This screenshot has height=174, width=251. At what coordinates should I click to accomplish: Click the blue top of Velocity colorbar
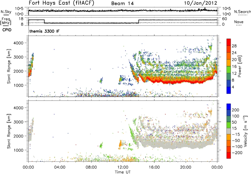[x=229, y=106]
